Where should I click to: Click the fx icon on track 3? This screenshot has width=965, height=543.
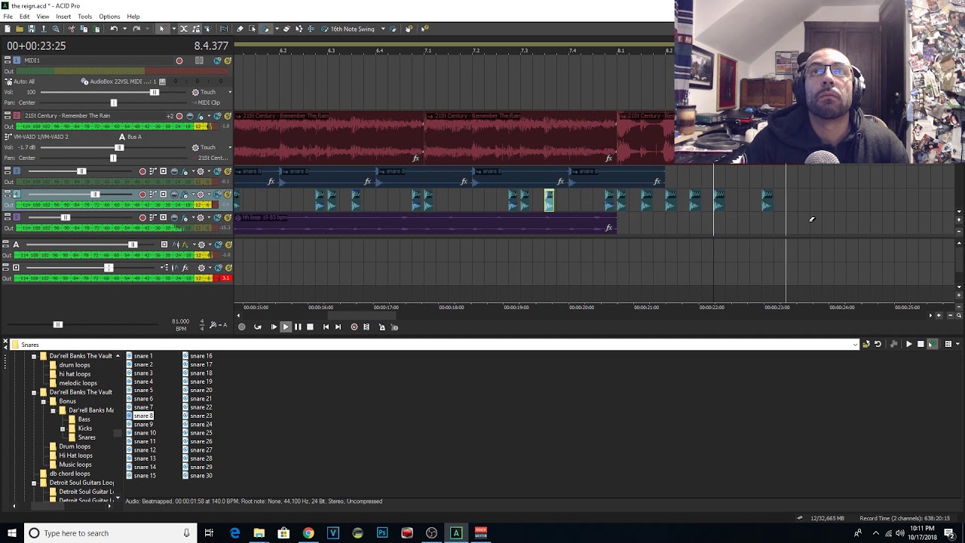coord(185,171)
